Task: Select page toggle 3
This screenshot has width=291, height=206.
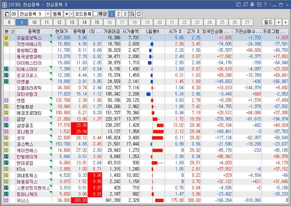Action: coord(125,14)
